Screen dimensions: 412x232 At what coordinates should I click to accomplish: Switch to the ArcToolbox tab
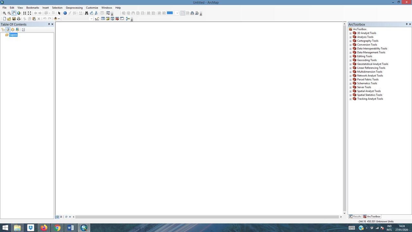[372, 217]
